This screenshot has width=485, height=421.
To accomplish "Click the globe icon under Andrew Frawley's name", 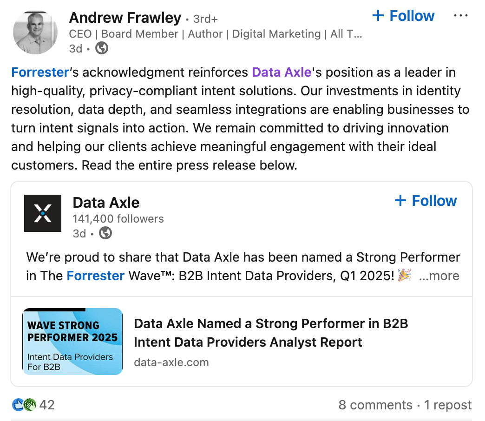I will pyautogui.click(x=101, y=48).
